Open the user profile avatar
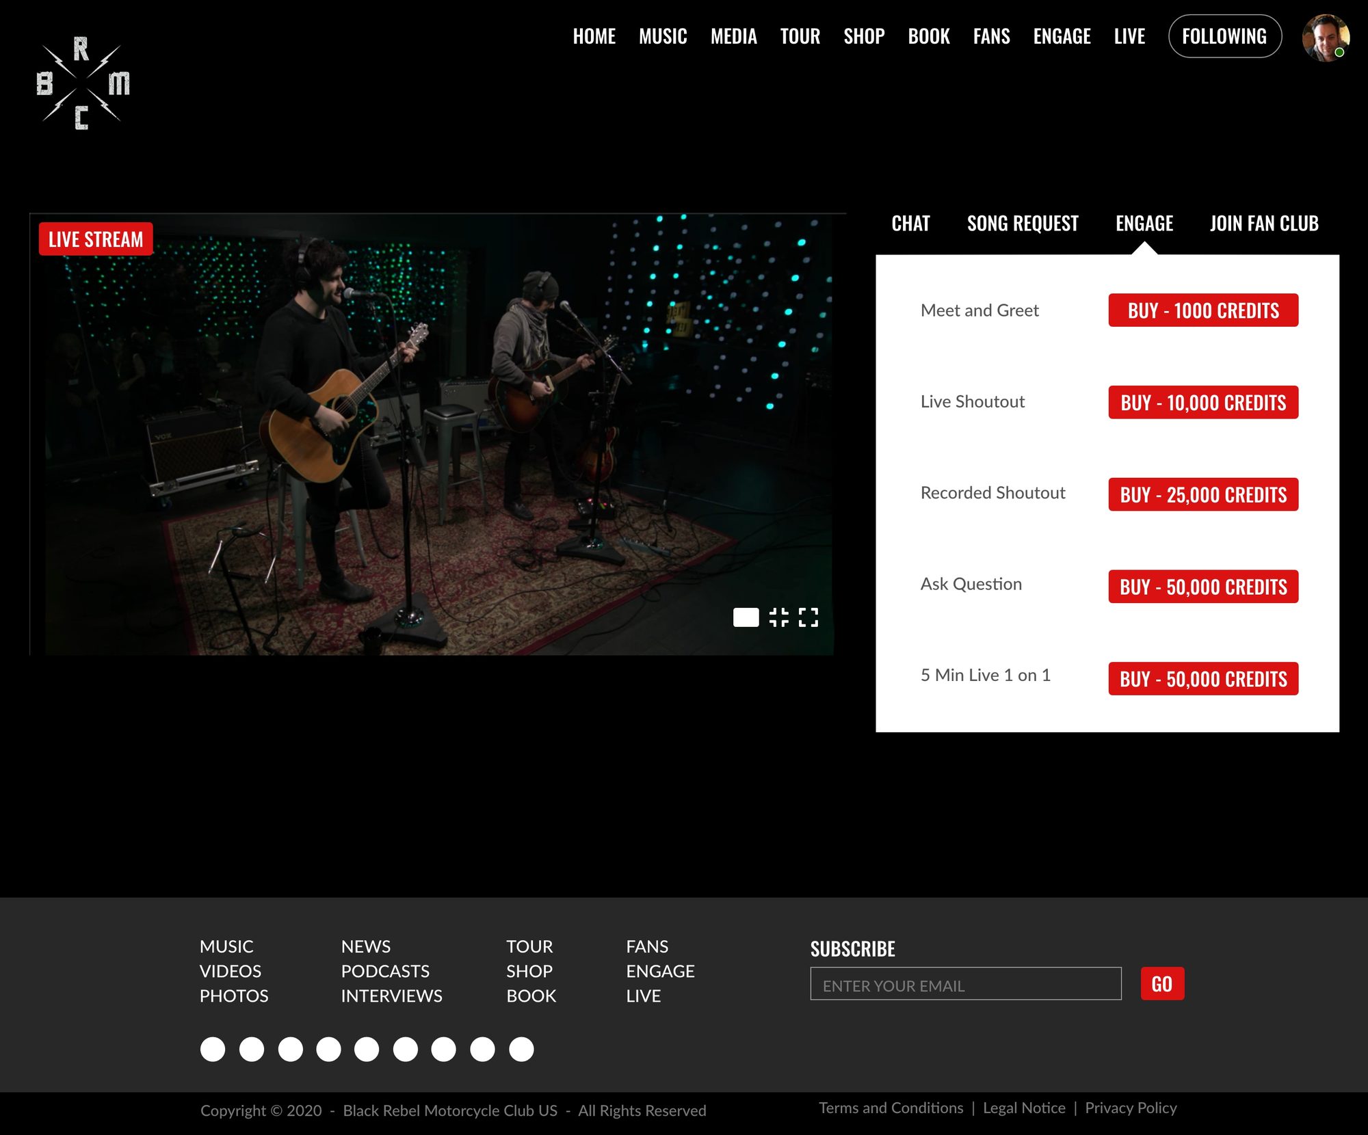Image resolution: width=1368 pixels, height=1135 pixels. point(1326,38)
